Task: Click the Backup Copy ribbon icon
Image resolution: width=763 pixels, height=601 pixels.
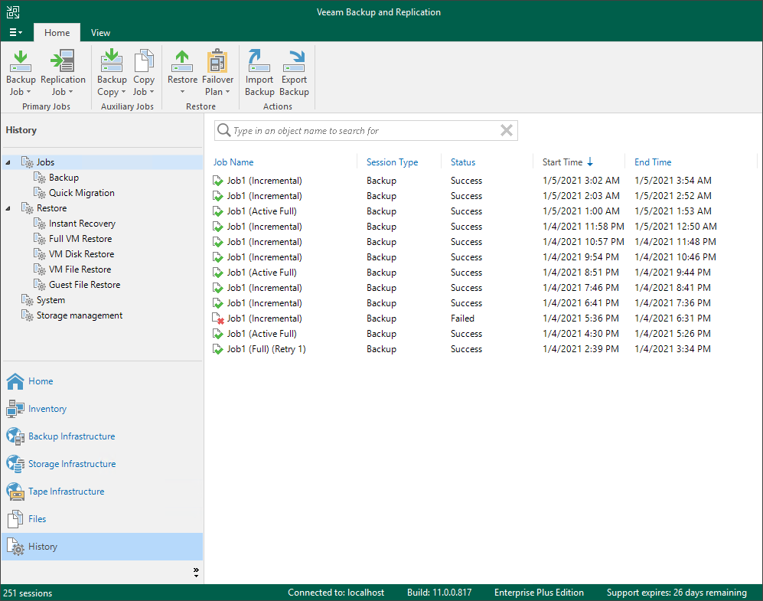Action: pos(112,73)
